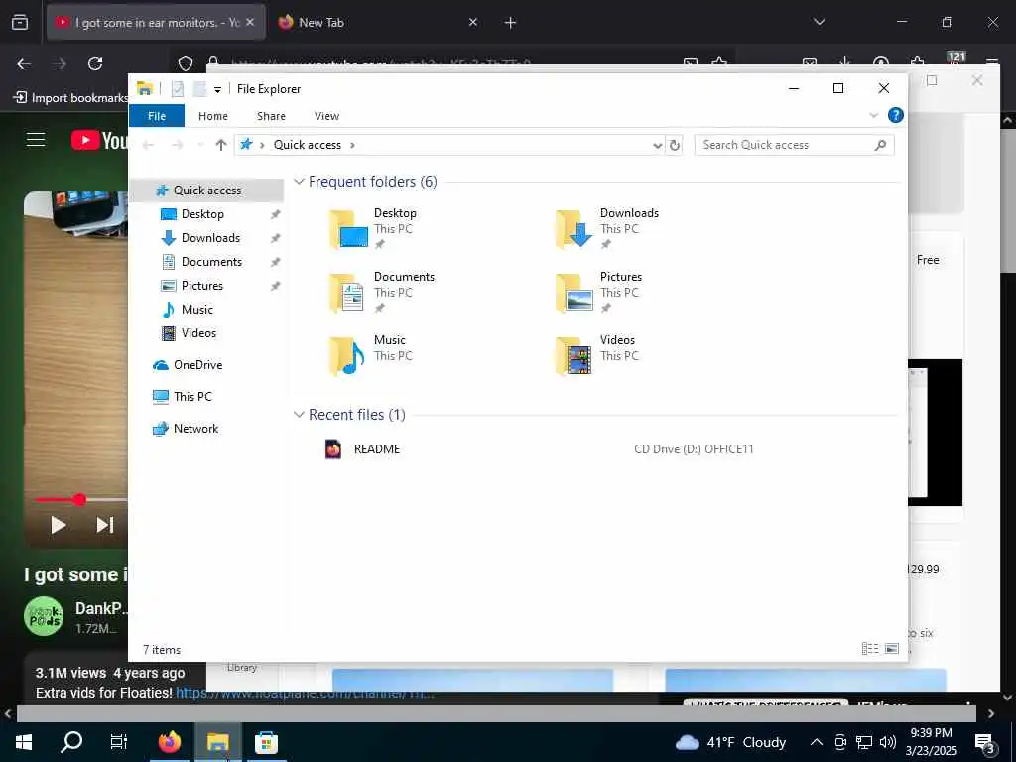This screenshot has width=1016, height=762.
Task: Switch to the New Tab in Firefox
Action: click(x=376, y=22)
